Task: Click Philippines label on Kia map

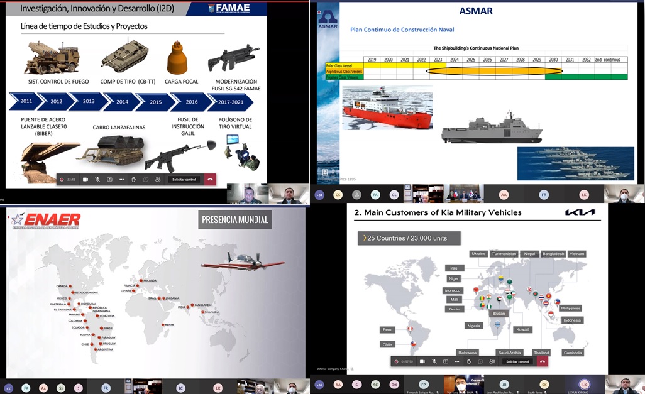Action: (x=570, y=308)
